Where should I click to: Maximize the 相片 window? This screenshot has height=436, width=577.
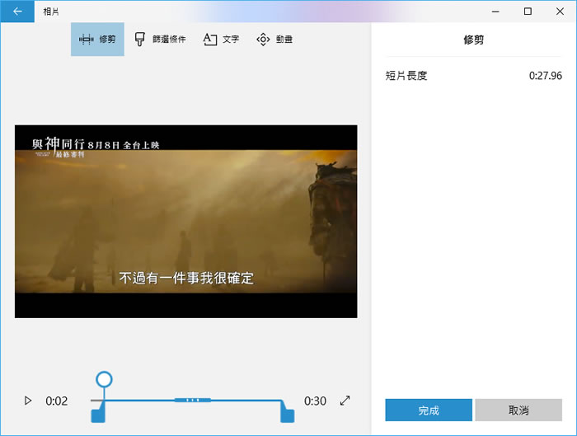pyautogui.click(x=528, y=12)
